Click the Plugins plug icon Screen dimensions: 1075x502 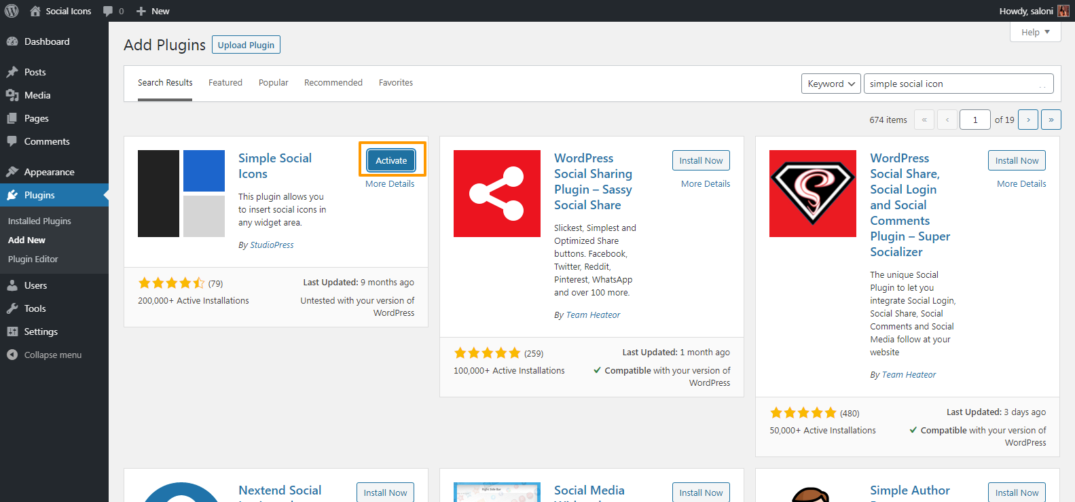[x=12, y=195]
